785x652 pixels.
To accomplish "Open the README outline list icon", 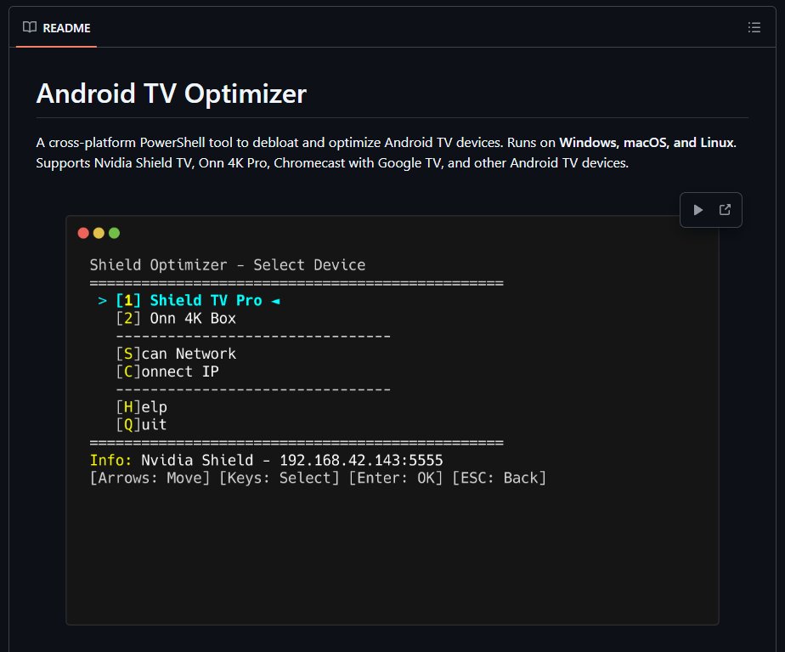I will [754, 27].
